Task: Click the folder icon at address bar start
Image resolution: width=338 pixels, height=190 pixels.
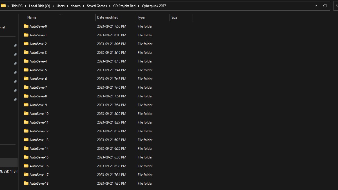Action: click(x=3, y=6)
